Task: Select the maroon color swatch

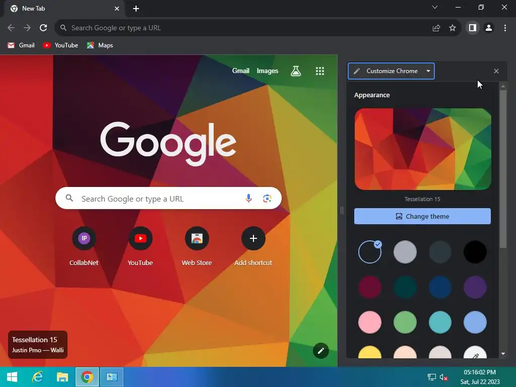Action: (x=370, y=287)
